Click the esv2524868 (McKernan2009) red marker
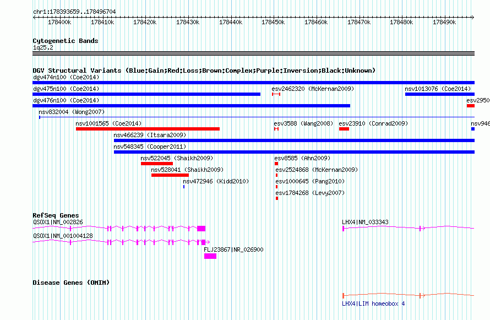 276,175
